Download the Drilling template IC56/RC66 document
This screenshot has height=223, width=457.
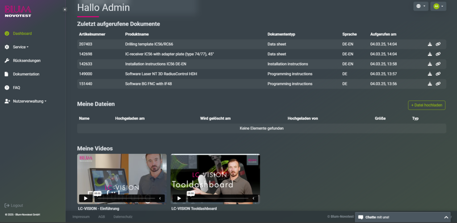click(430, 44)
